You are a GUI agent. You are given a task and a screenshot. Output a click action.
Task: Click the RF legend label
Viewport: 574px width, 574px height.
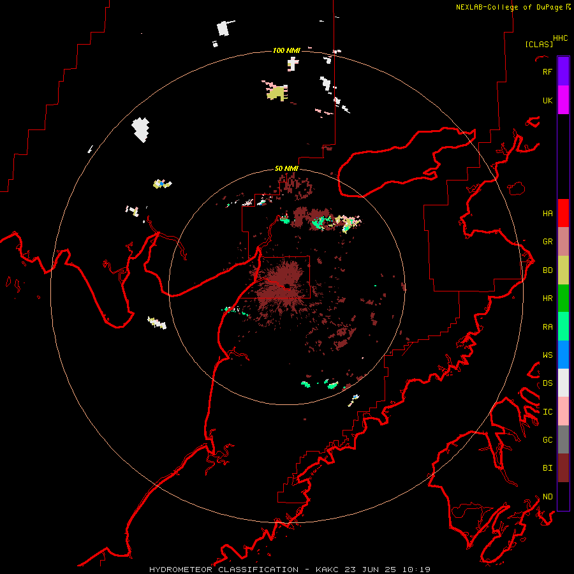click(x=547, y=71)
